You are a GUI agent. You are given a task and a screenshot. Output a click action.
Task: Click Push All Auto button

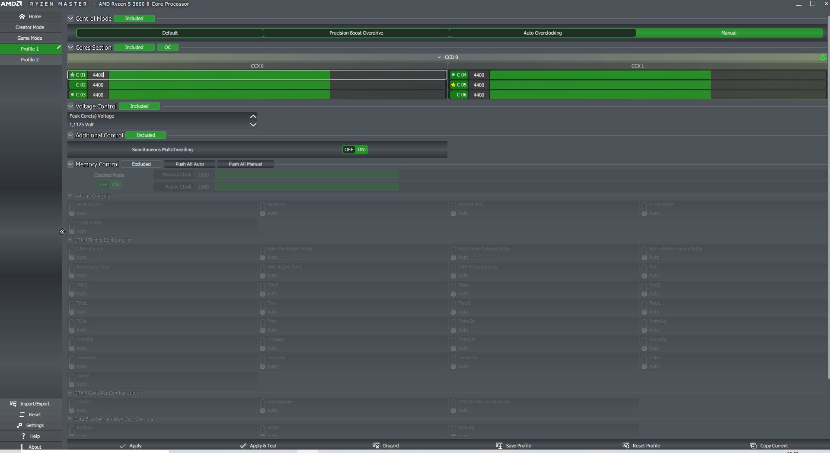click(x=190, y=164)
